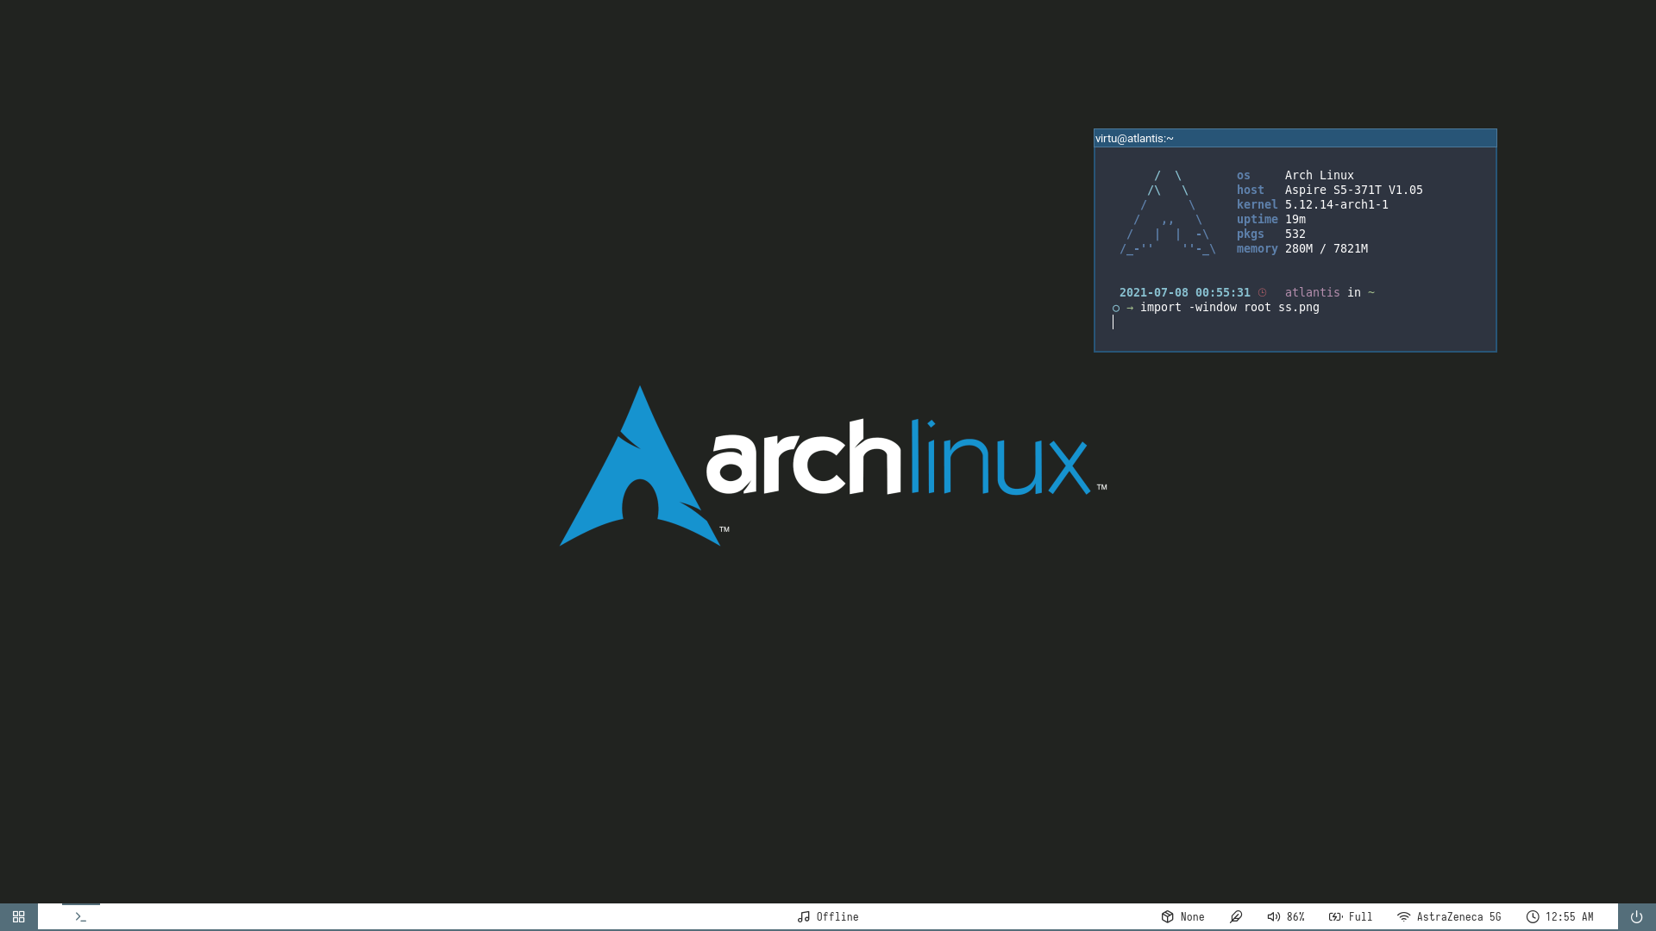The width and height of the screenshot is (1656, 931).
Task: Click the neofetch Arch ASCII art logo
Action: [x=1167, y=212]
